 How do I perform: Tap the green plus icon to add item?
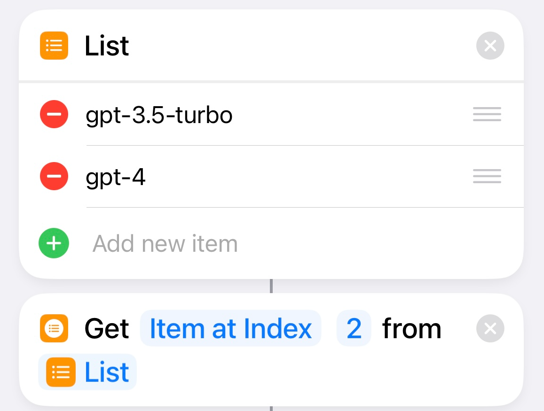pos(54,243)
